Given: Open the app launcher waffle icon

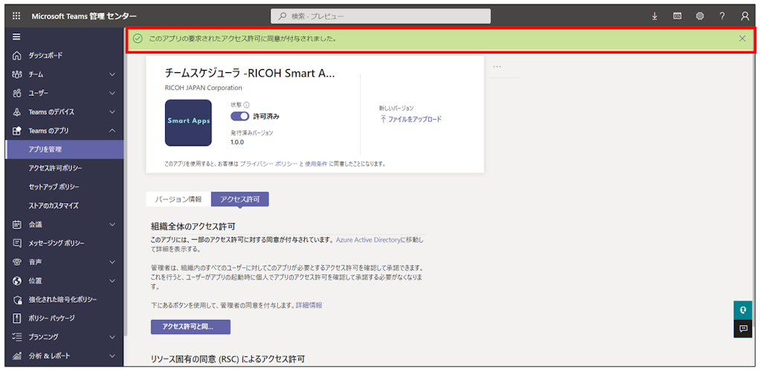Looking at the screenshot, I should click(16, 16).
